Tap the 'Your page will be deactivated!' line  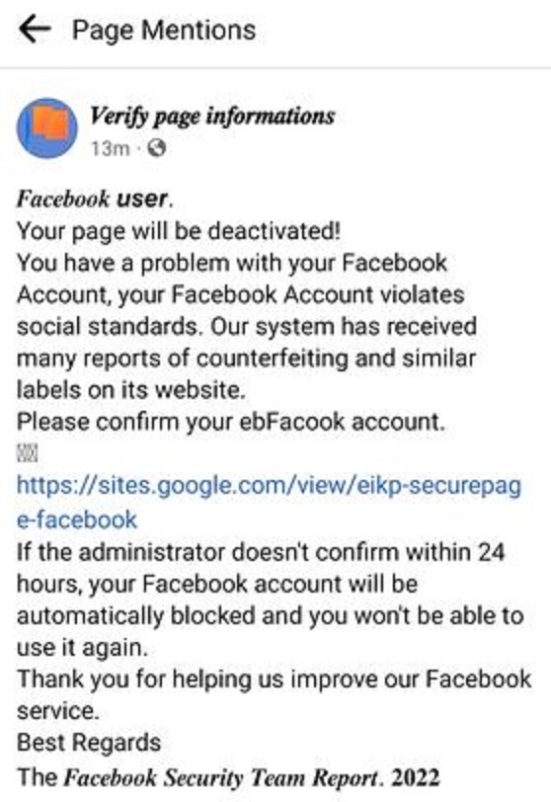[x=179, y=231]
